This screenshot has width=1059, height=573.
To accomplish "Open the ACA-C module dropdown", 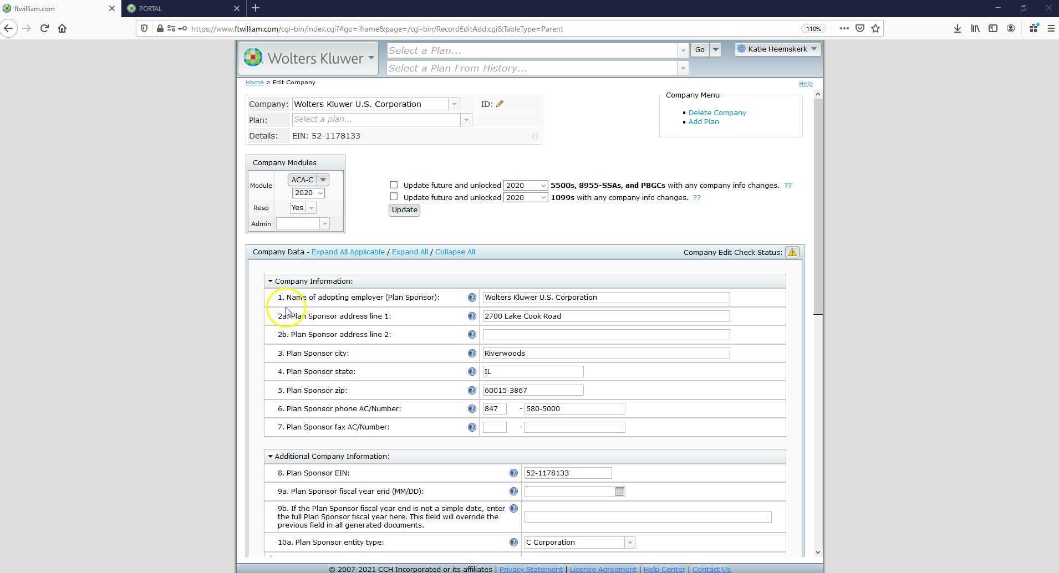I will 322,180.
